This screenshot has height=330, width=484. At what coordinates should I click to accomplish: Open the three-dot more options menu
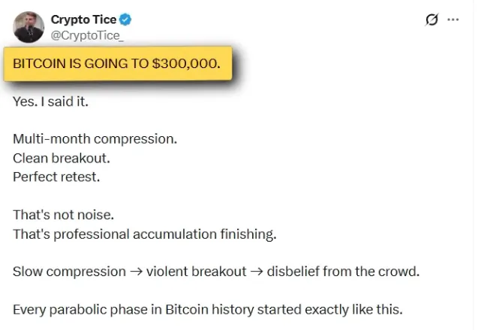click(452, 20)
